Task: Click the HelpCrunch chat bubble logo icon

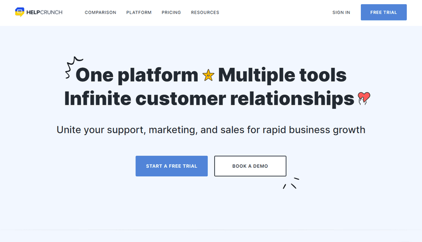Action: point(20,12)
